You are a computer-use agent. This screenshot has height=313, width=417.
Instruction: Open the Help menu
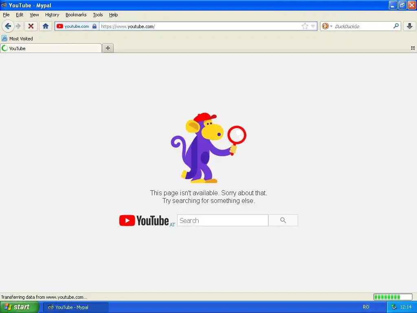[x=113, y=15]
